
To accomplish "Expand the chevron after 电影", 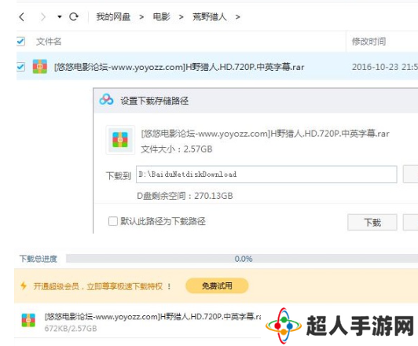I will click(x=181, y=17).
